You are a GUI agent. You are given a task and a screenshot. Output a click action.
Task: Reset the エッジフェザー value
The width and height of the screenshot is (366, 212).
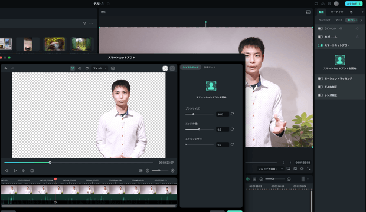click(232, 144)
